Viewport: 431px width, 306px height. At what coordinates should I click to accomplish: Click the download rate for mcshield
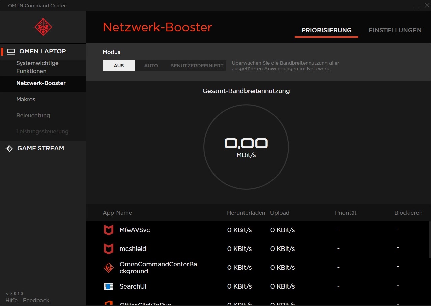coord(239,249)
